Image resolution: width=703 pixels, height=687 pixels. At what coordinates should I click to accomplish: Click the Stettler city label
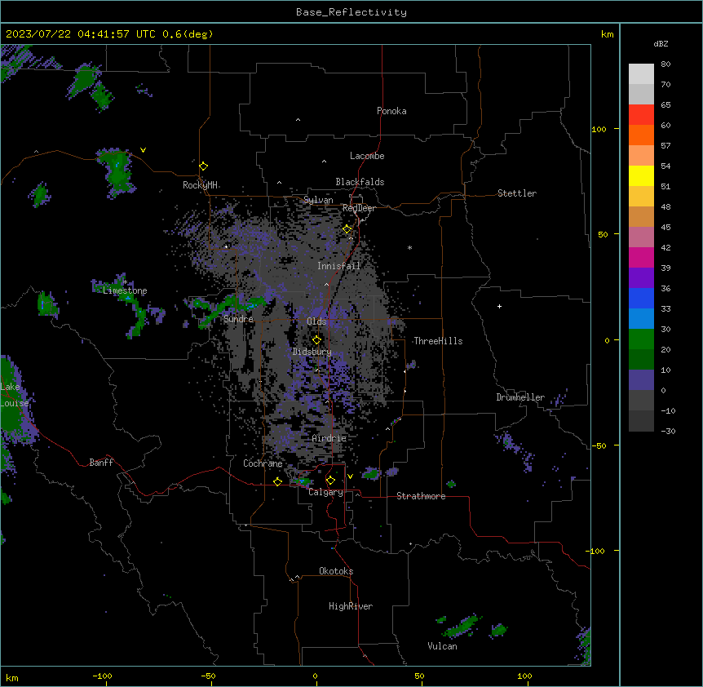516,193
